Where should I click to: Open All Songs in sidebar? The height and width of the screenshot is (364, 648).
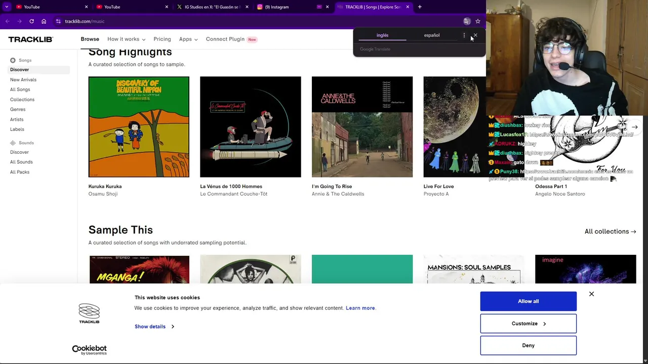[x=20, y=89]
